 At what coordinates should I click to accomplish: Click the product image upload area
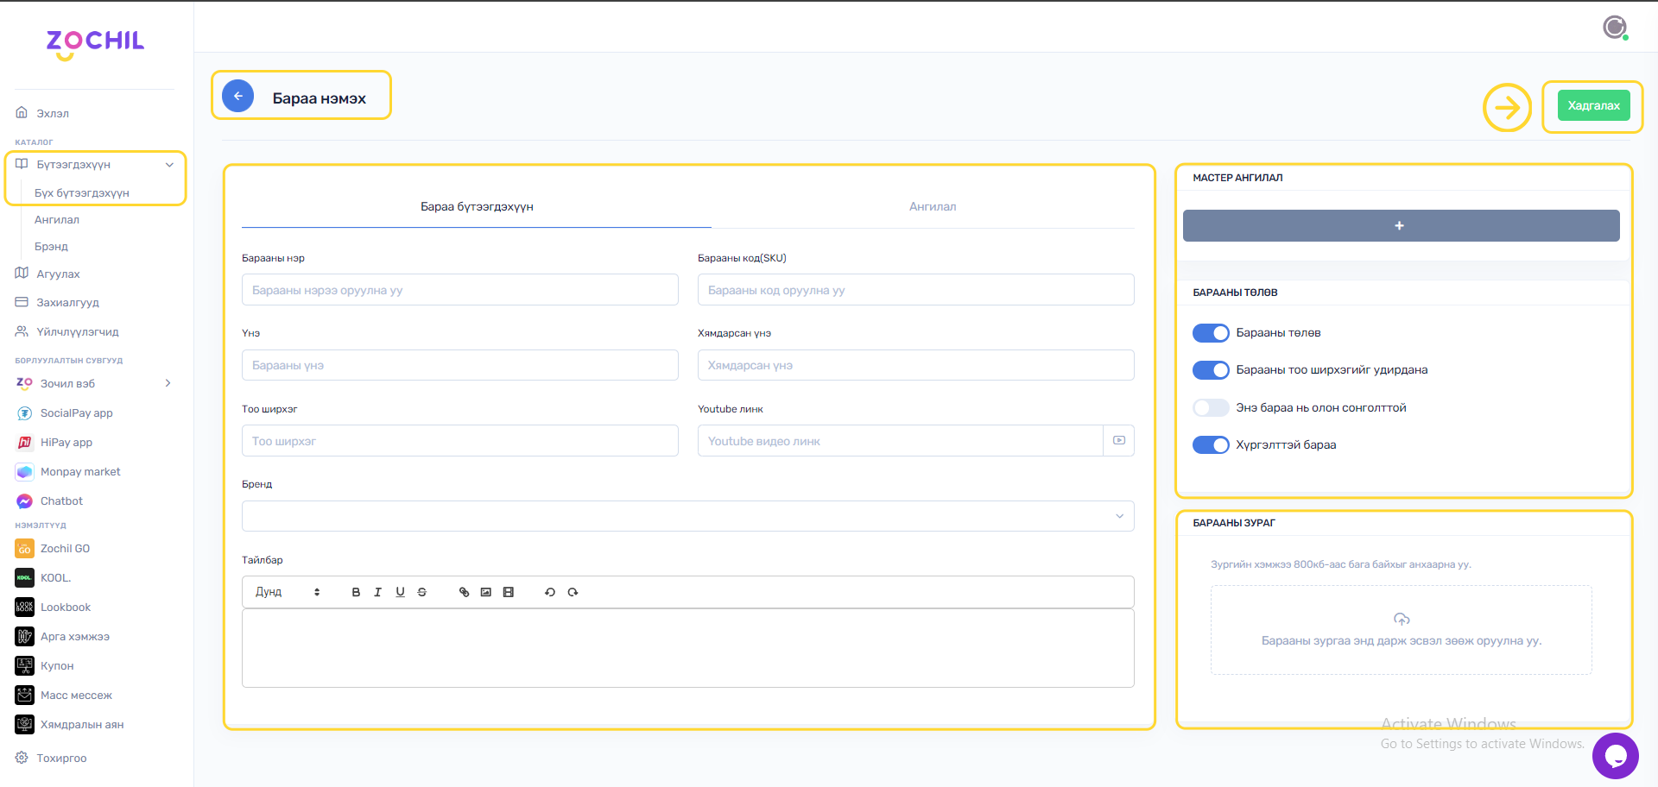point(1401,630)
